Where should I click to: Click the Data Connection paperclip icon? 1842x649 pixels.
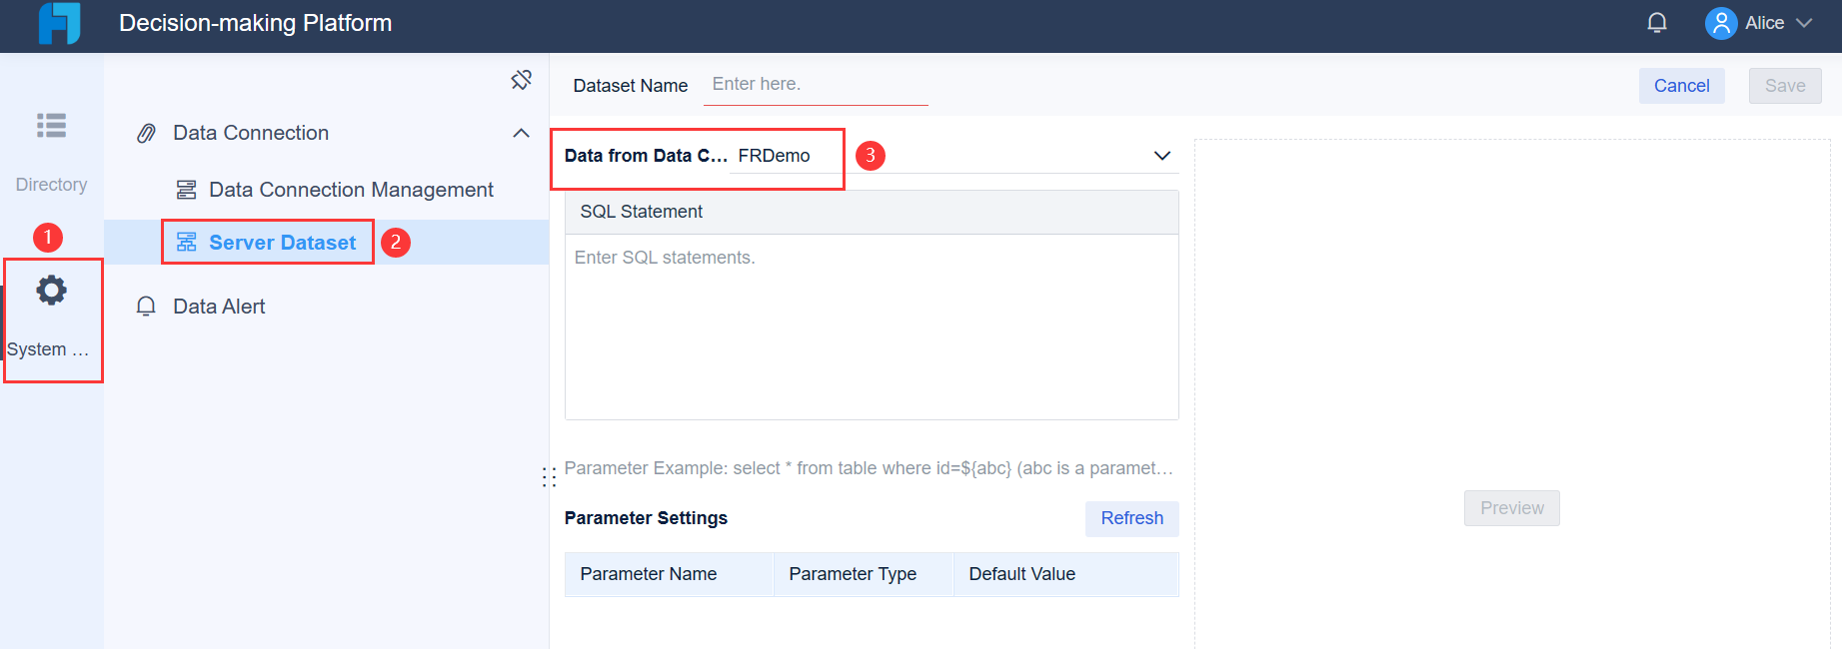146,133
